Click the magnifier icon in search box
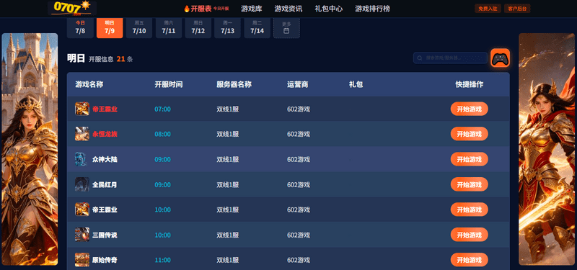This screenshot has height=270, width=577. click(x=420, y=58)
